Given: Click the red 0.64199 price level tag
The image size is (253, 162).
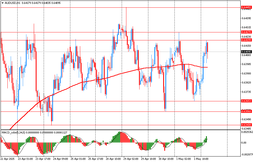Looking at the screenshot, I should [x=246, y=40].
